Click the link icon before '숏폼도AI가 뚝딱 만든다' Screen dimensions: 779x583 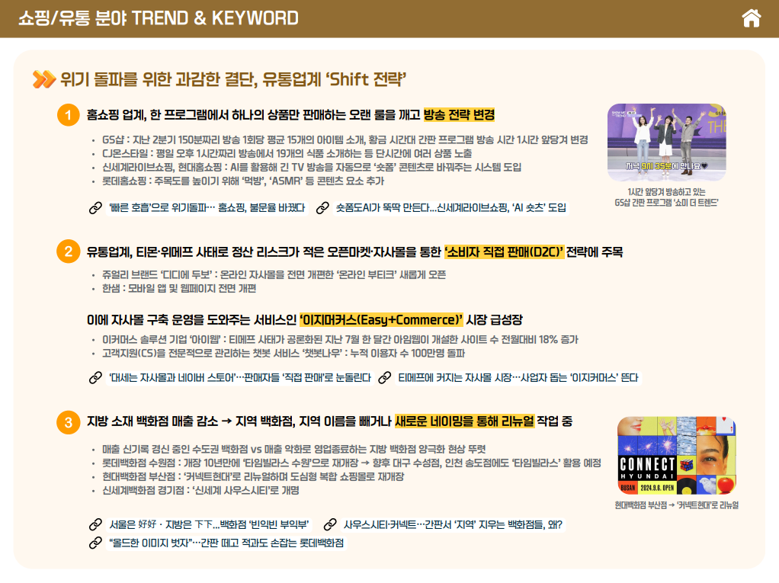pos(322,207)
